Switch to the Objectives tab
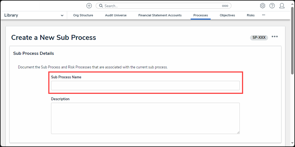The height and width of the screenshot is (147, 295). tap(227, 16)
